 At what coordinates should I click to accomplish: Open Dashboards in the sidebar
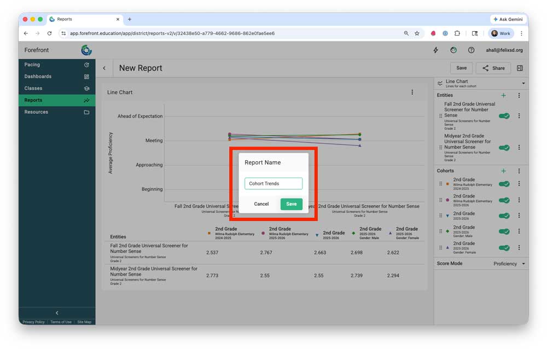38,77
